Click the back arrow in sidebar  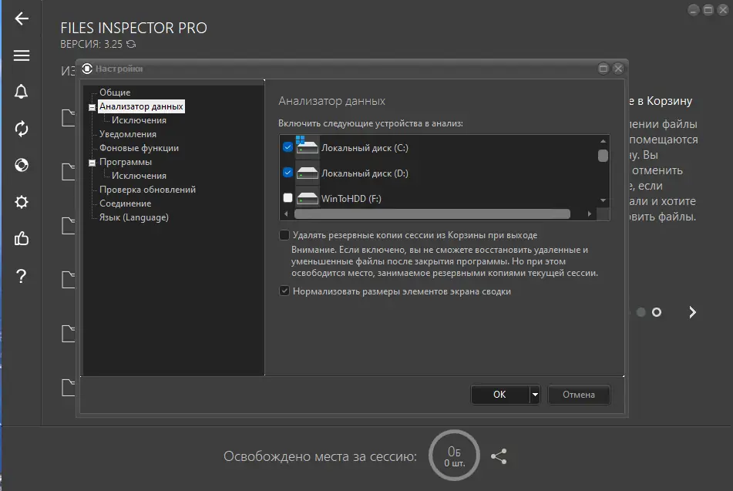click(x=22, y=18)
